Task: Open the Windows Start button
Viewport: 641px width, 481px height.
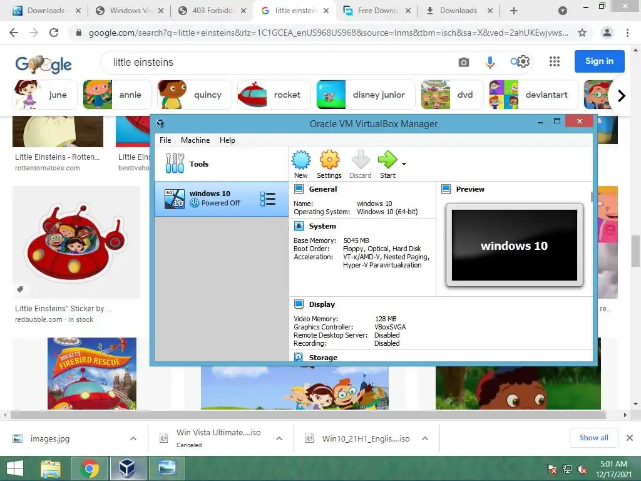Action: (15, 468)
